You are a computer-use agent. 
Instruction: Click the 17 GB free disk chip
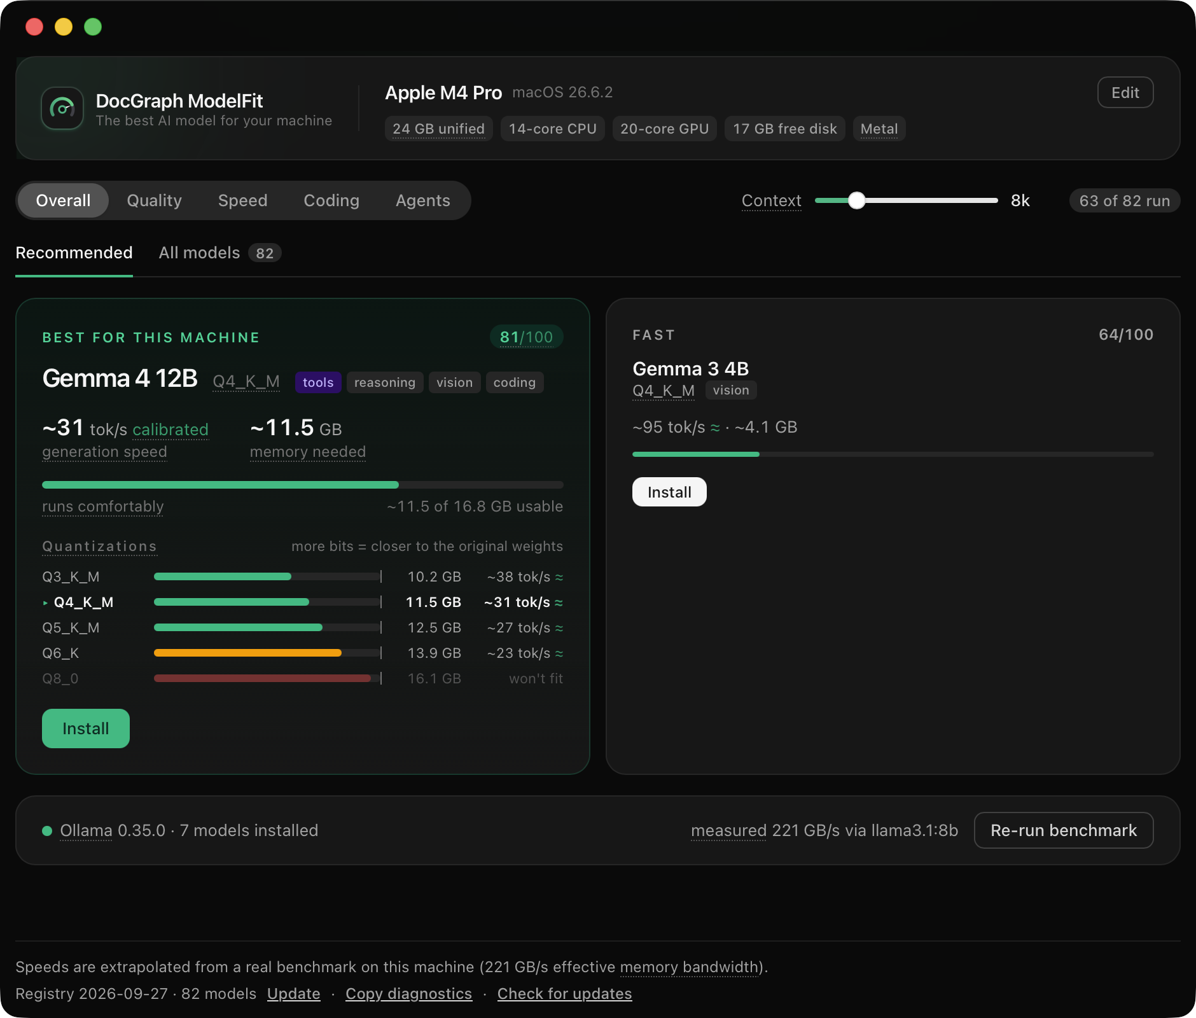click(x=785, y=129)
